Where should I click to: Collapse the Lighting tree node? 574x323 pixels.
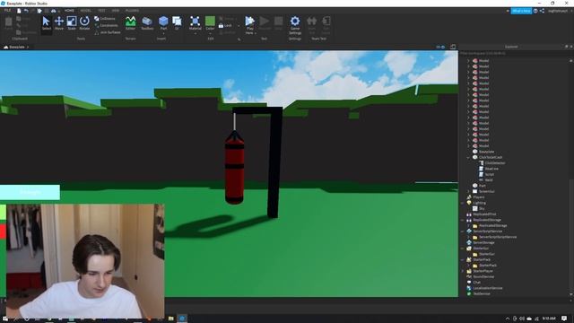[463, 203]
